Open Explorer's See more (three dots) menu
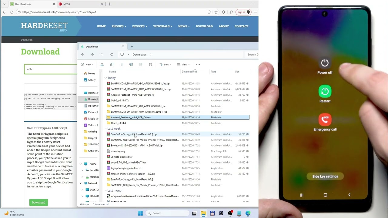 (198, 64)
